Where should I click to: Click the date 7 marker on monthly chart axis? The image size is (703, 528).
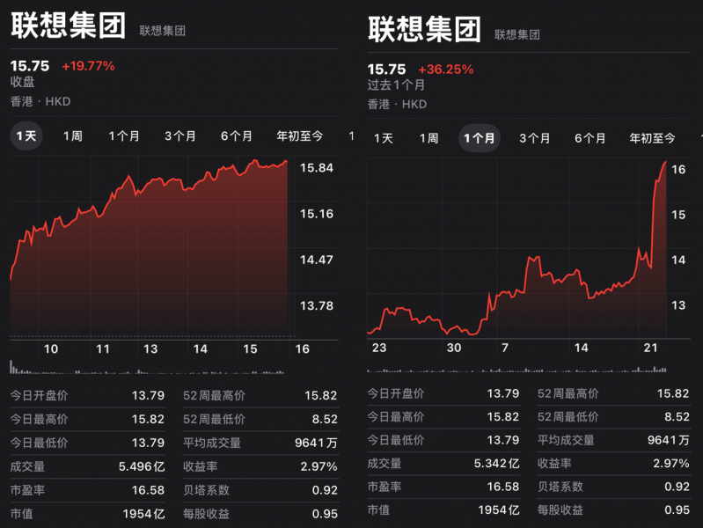click(x=505, y=348)
